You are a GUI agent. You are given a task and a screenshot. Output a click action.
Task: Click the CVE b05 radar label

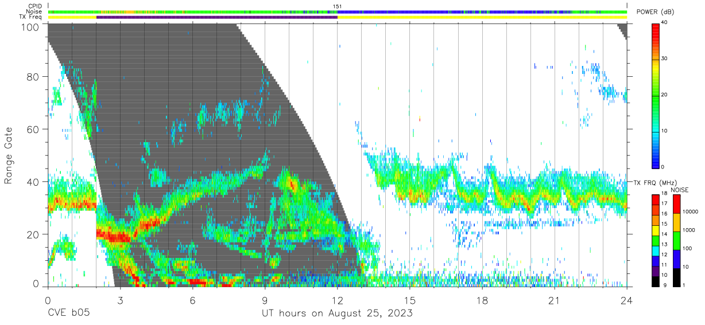click(68, 314)
